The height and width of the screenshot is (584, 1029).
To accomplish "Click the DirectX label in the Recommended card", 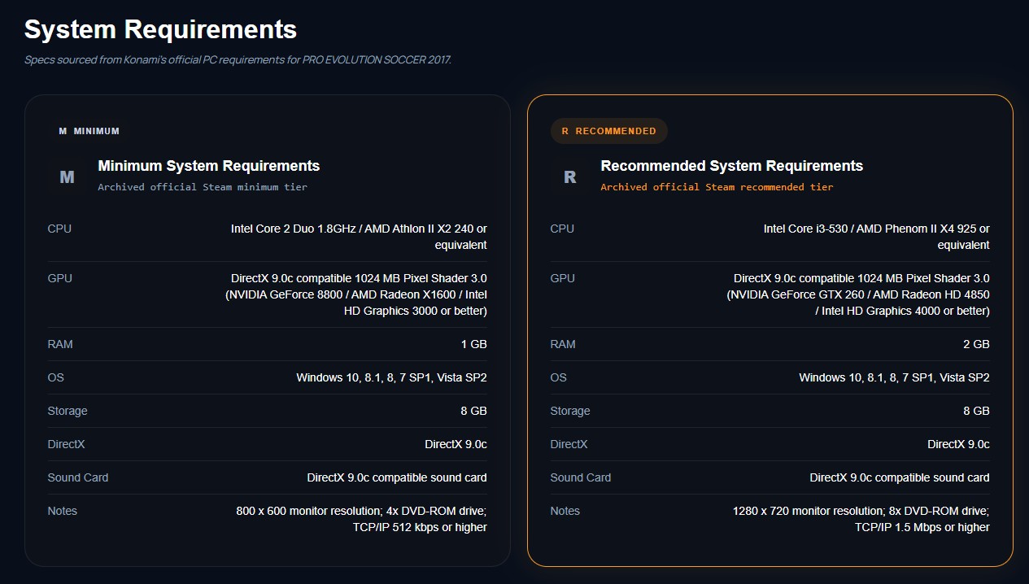I will point(569,444).
